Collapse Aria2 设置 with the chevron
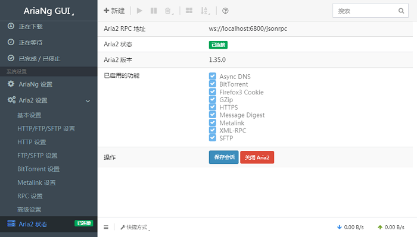The width and height of the screenshot is (417, 237). pyautogui.click(x=88, y=101)
